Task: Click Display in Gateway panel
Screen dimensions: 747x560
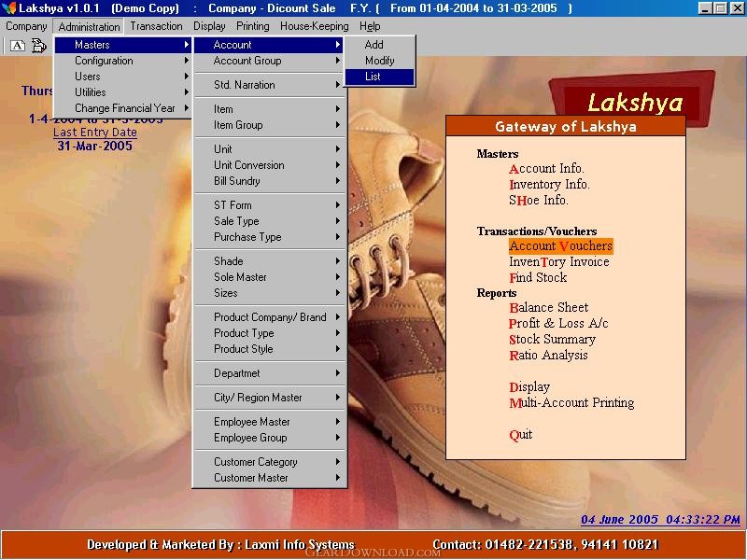Action: [529, 387]
